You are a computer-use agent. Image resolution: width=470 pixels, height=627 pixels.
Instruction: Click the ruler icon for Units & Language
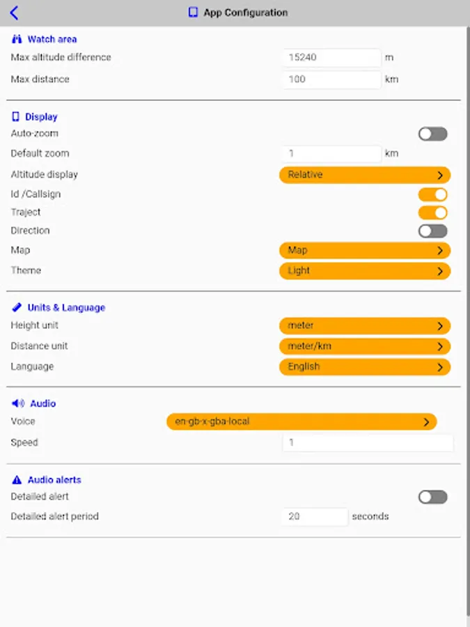17,307
